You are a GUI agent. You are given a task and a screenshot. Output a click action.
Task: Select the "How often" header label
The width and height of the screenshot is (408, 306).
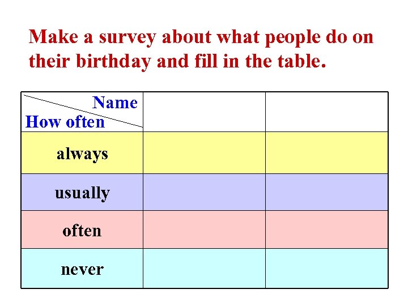click(65, 122)
